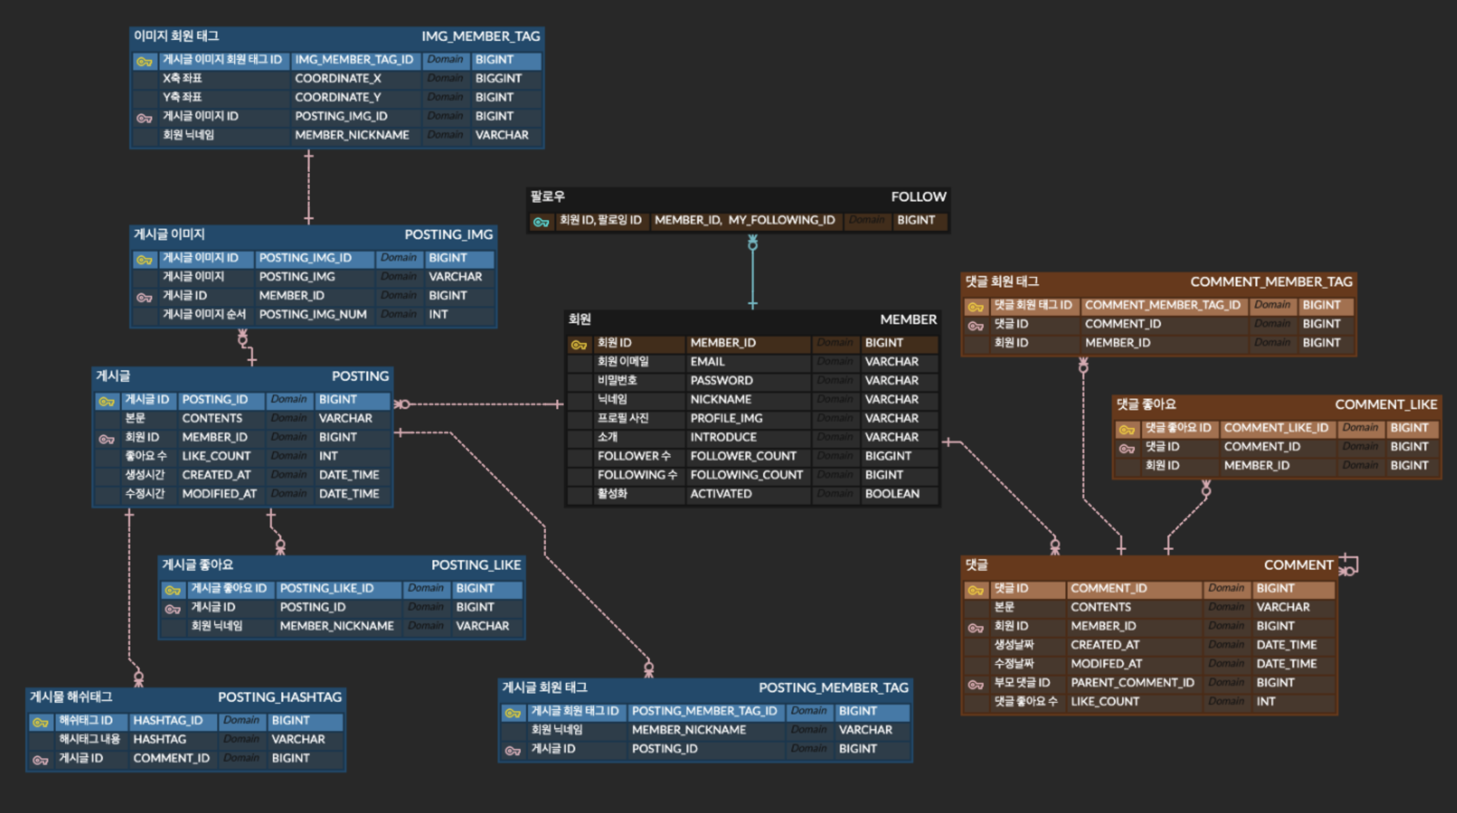
Task: Click the foreign key icon beside POSTING_IMG_ID in IMG_MEMBER_TAG
Action: [x=144, y=117]
